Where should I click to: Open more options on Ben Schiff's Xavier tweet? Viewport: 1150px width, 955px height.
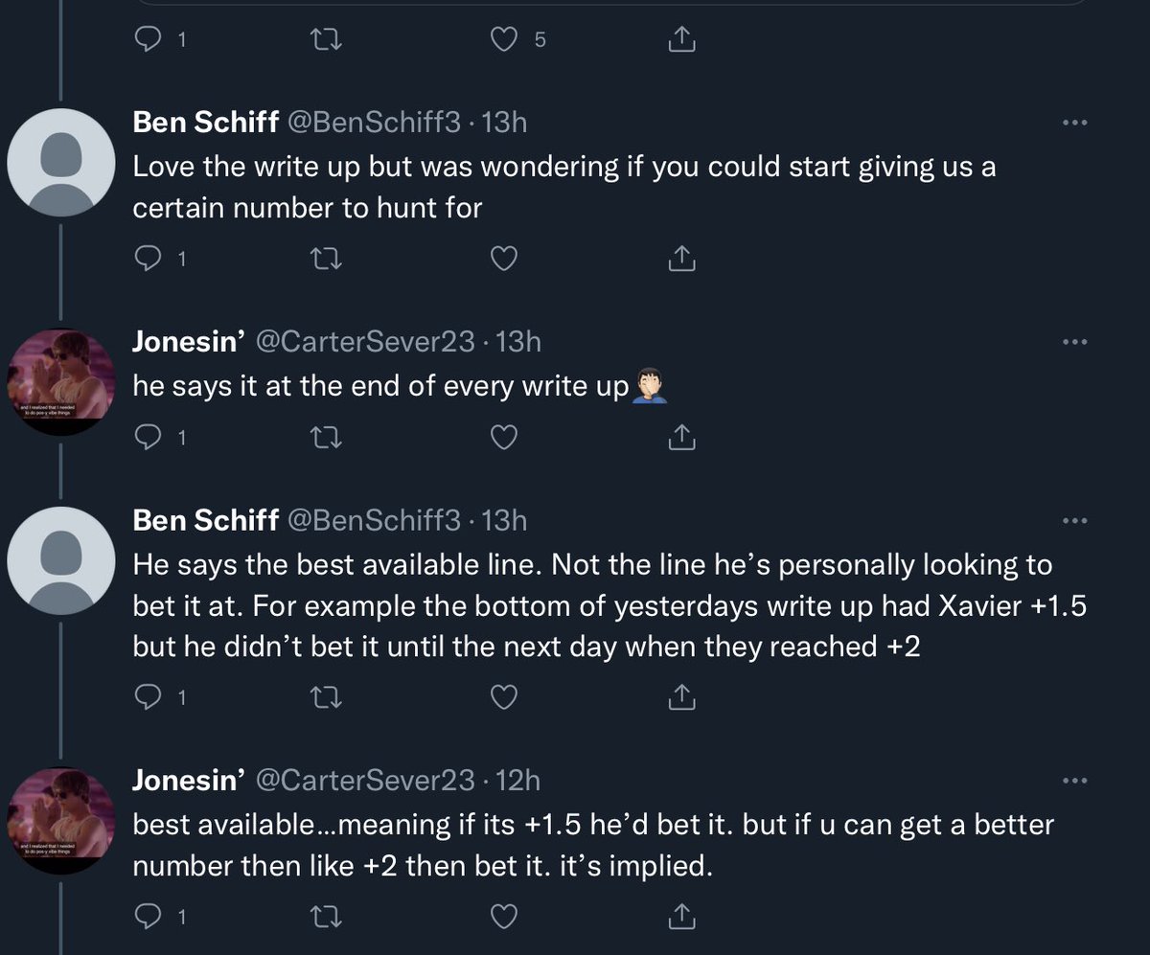pyautogui.click(x=1076, y=521)
